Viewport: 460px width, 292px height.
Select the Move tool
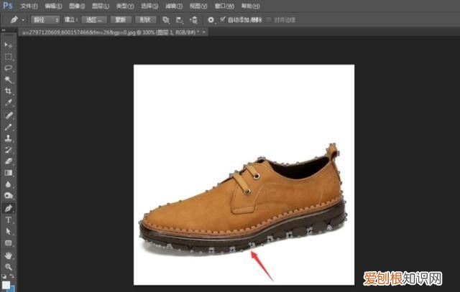(x=8, y=44)
